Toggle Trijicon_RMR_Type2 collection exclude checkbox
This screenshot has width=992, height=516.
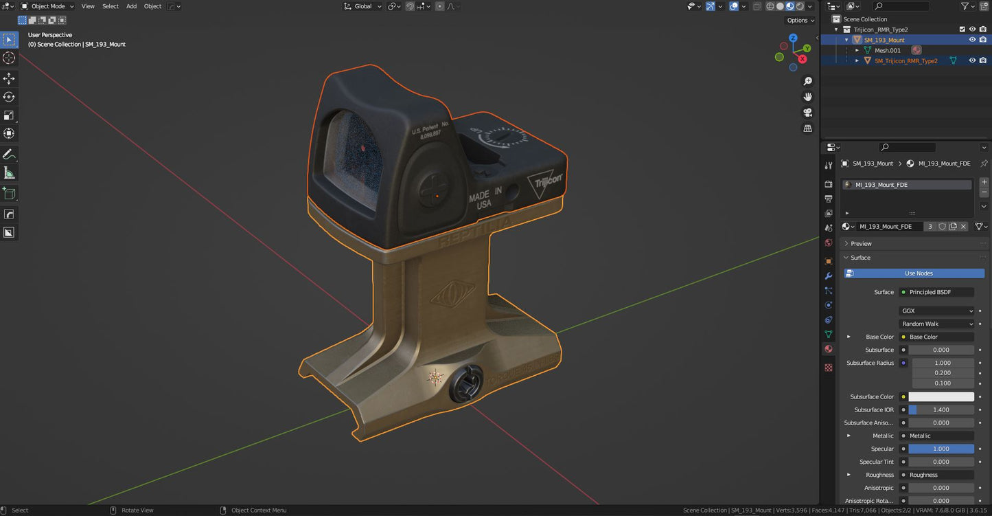962,30
